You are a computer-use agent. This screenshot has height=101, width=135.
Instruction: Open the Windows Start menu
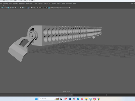pyautogui.click(x=37, y=99)
